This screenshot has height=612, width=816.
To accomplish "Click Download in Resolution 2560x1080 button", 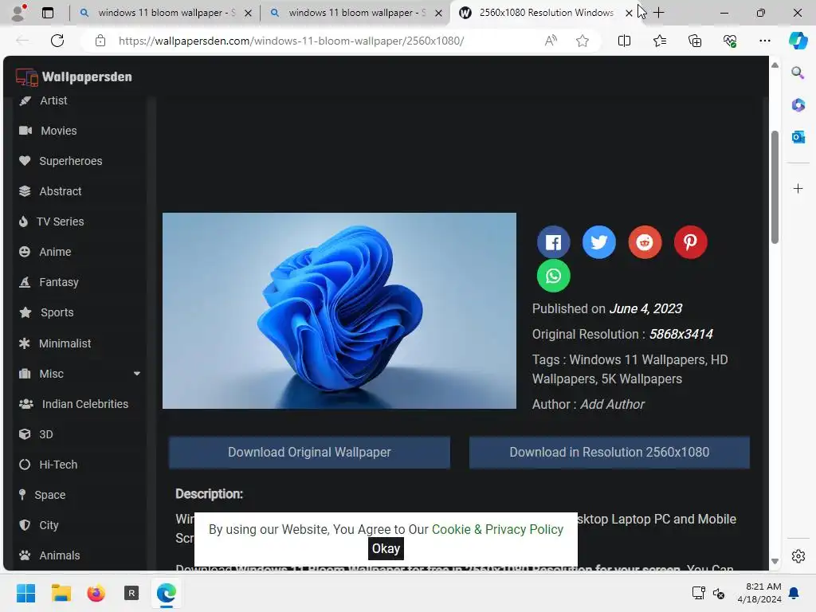I will (x=609, y=453).
